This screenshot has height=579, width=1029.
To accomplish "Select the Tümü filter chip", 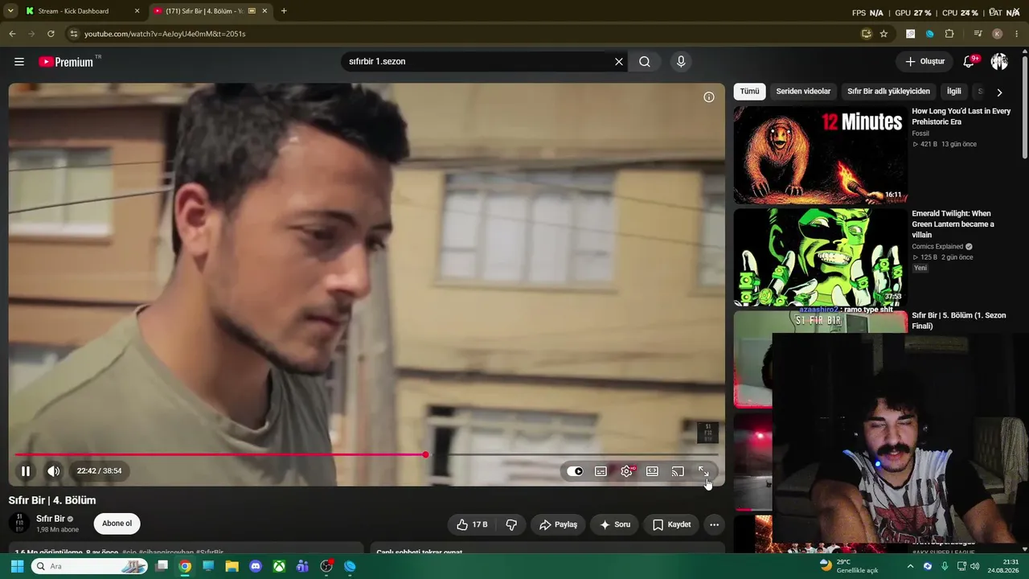I will click(749, 92).
